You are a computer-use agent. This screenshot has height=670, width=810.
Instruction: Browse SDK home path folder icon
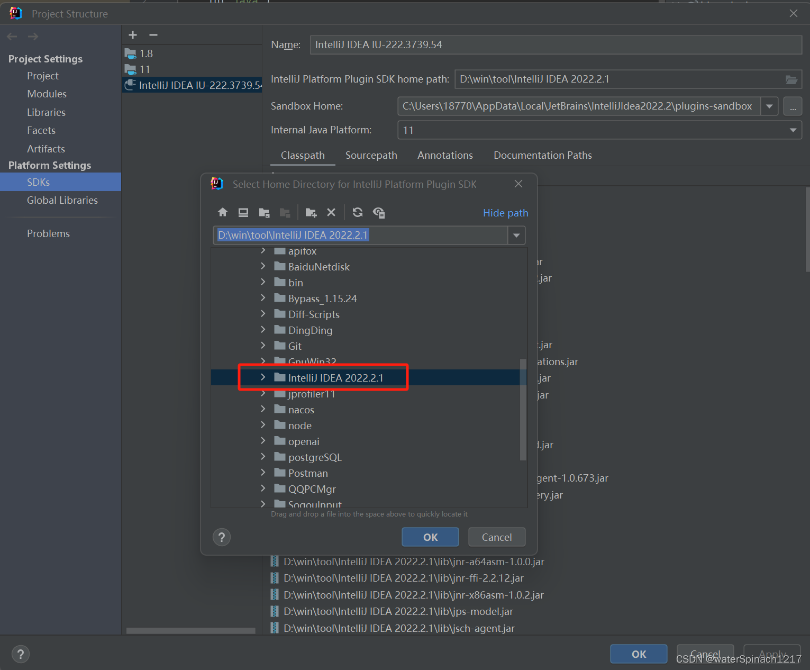click(791, 79)
